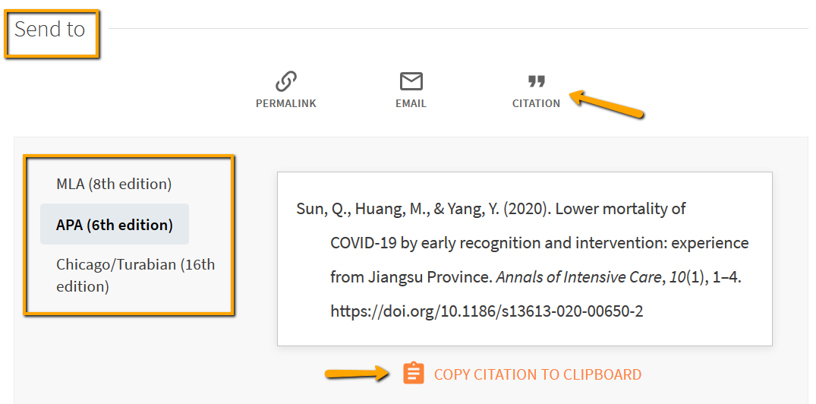Viewport: 816px width, 404px height.
Task: Click the author names Sun, Q., Huang, M.
Action: click(x=357, y=209)
